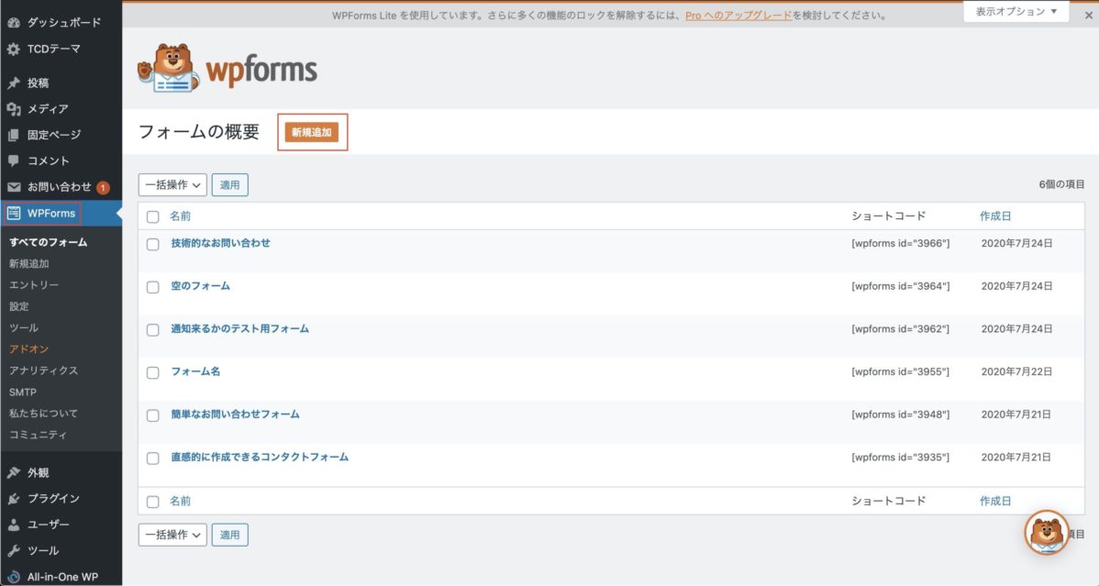This screenshot has height=586, width=1099.
Task: Select the shortcode [wpforms id="3935"]
Action: click(x=901, y=457)
